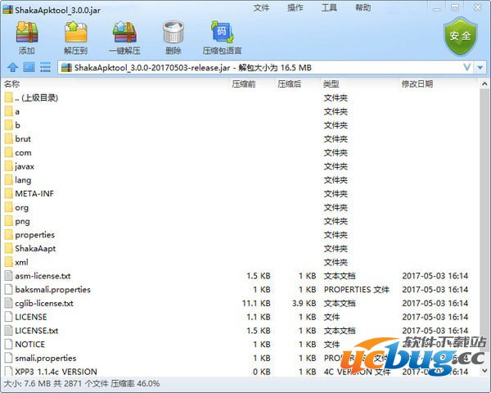This screenshot has width=491, height=393.
Task: Click the 添加 (Add) toolbar icon
Action: 27,32
